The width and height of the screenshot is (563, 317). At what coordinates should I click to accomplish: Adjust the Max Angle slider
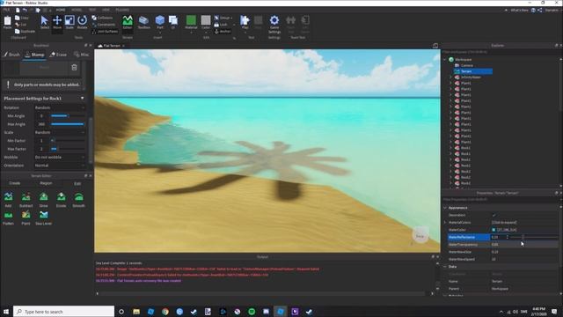point(68,124)
